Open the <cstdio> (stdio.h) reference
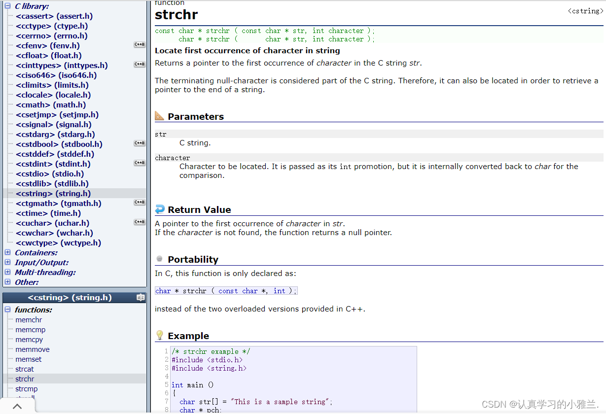The width and height of the screenshot is (606, 414). (x=50, y=173)
